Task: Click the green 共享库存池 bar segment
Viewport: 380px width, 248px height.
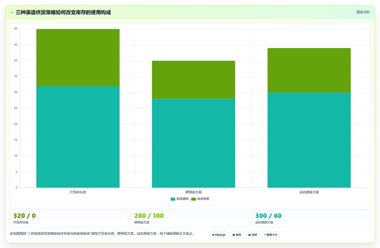Action: point(78,58)
